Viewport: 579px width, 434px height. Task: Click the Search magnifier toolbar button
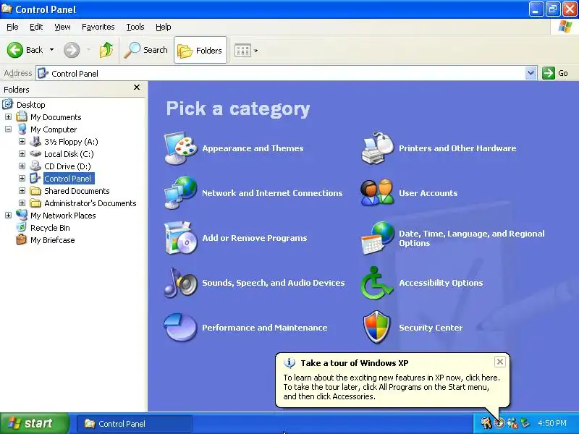[146, 50]
